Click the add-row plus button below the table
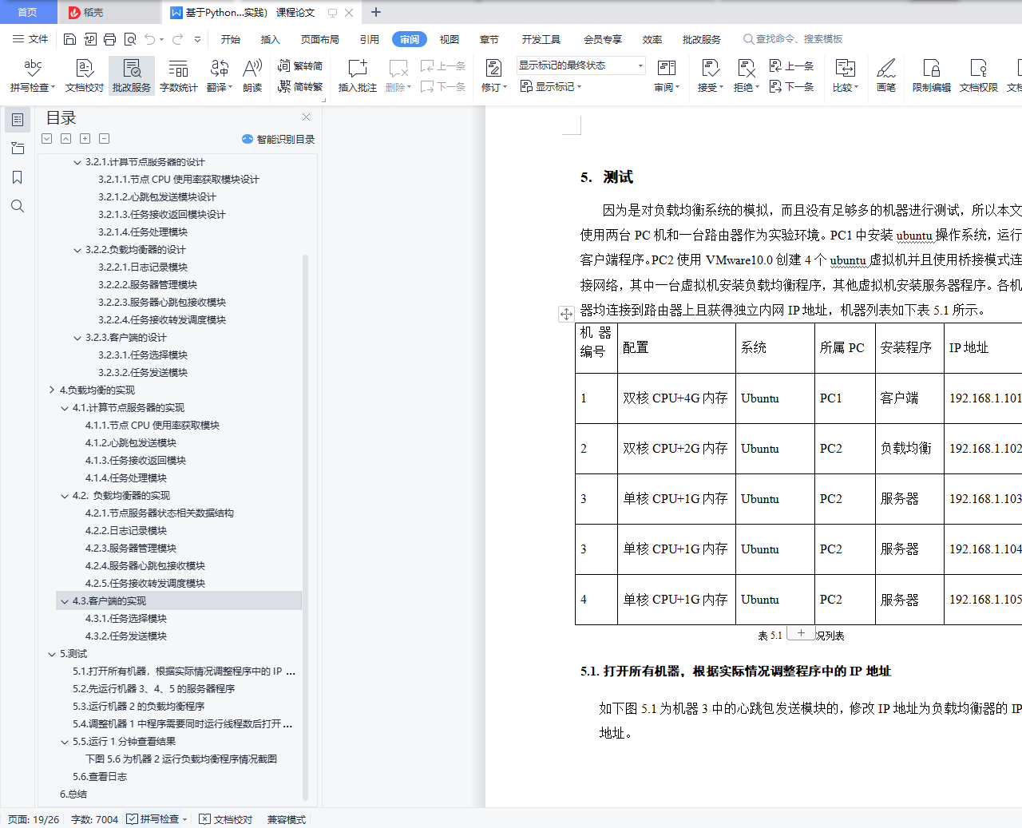The height and width of the screenshot is (828, 1022). (x=801, y=632)
